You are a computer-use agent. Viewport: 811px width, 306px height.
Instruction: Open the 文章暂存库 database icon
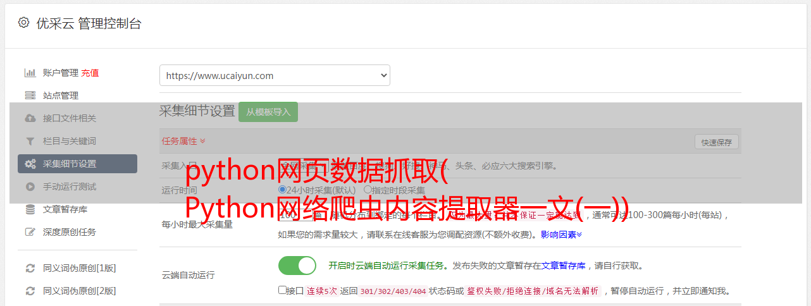30,209
